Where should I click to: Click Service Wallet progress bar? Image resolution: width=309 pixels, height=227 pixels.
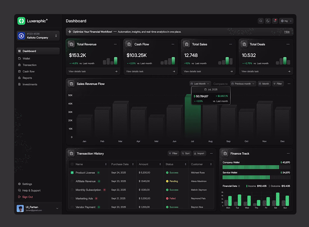[256, 177]
